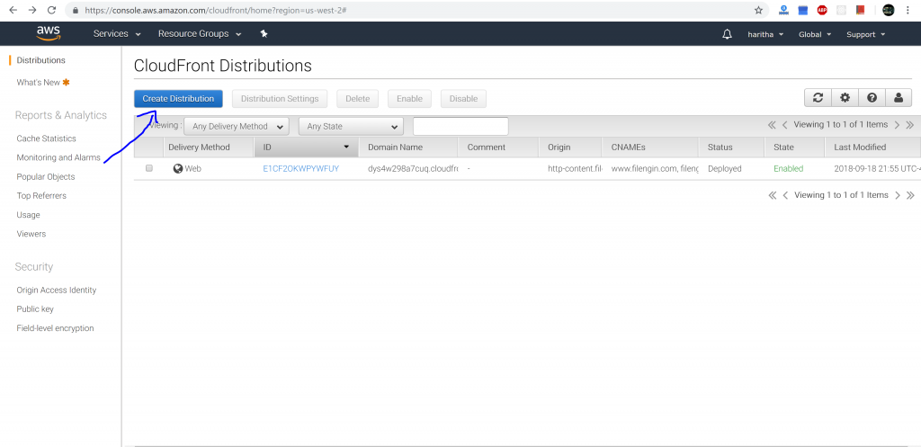This screenshot has width=921, height=447.
Task: Click the Distribution Settings button
Action: (280, 99)
